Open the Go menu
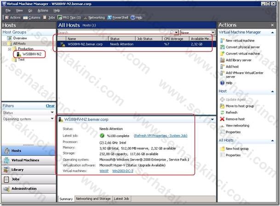This screenshot has width=280, height=206. pyautogui.click(x=30, y=11)
